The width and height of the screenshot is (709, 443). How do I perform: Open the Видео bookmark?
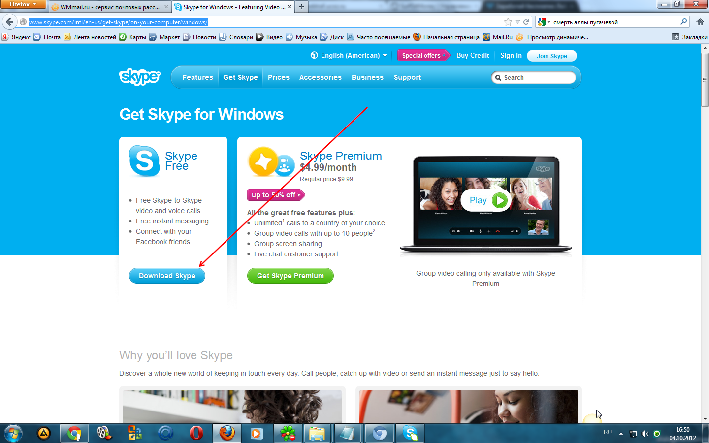pos(269,37)
